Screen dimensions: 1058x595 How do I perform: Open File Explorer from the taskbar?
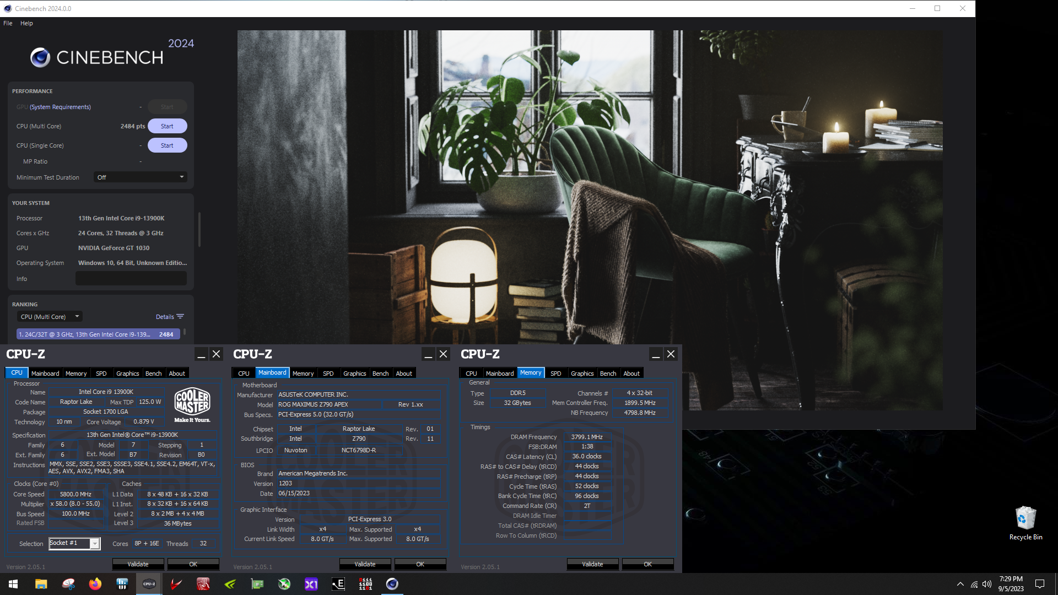41,584
